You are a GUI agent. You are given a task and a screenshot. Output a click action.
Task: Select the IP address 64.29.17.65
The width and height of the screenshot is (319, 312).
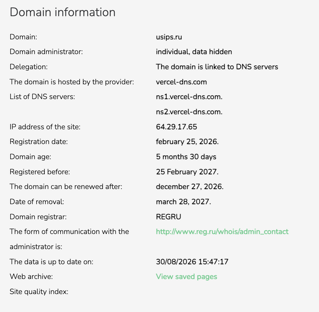click(176, 127)
